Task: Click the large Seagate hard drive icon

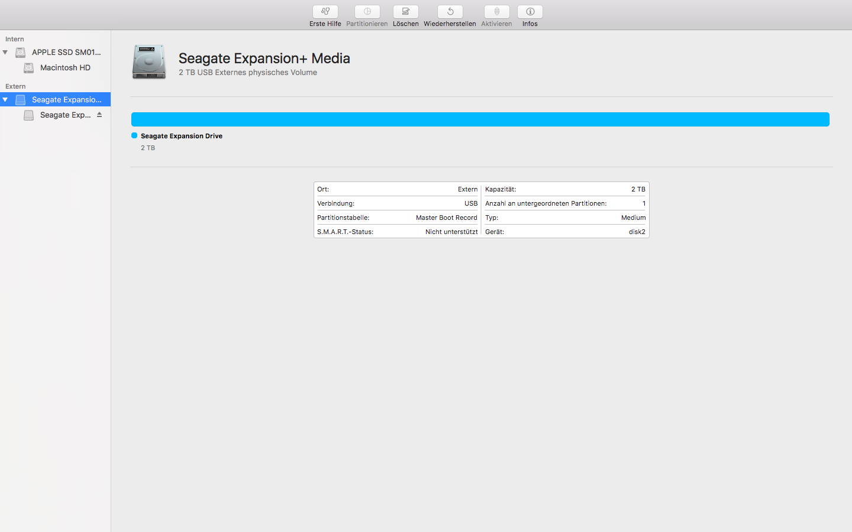Action: (149, 62)
